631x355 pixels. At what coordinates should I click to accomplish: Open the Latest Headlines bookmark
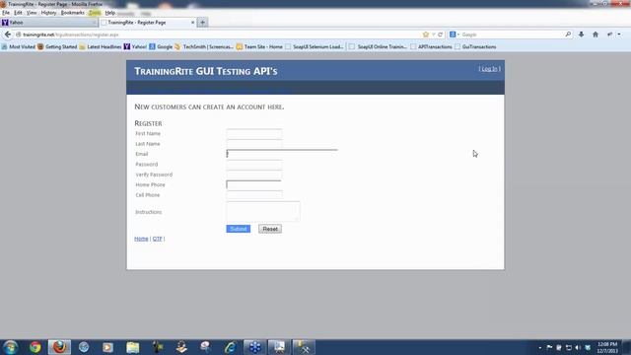pos(101,46)
